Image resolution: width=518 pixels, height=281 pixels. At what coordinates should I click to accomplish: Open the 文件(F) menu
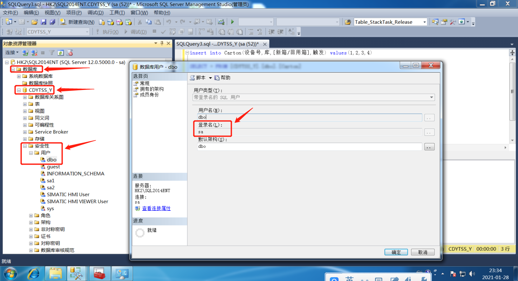tap(10, 13)
